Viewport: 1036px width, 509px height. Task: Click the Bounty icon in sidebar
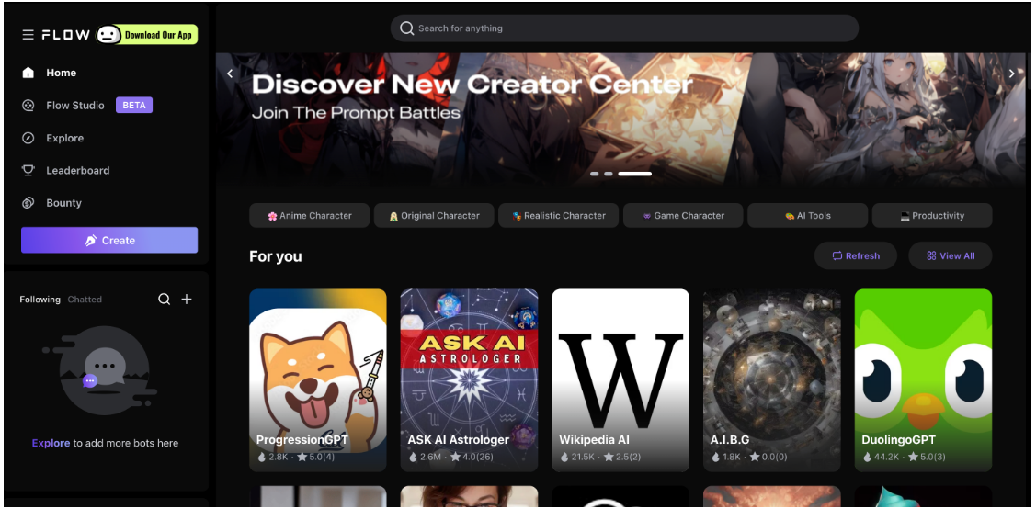[x=28, y=203]
